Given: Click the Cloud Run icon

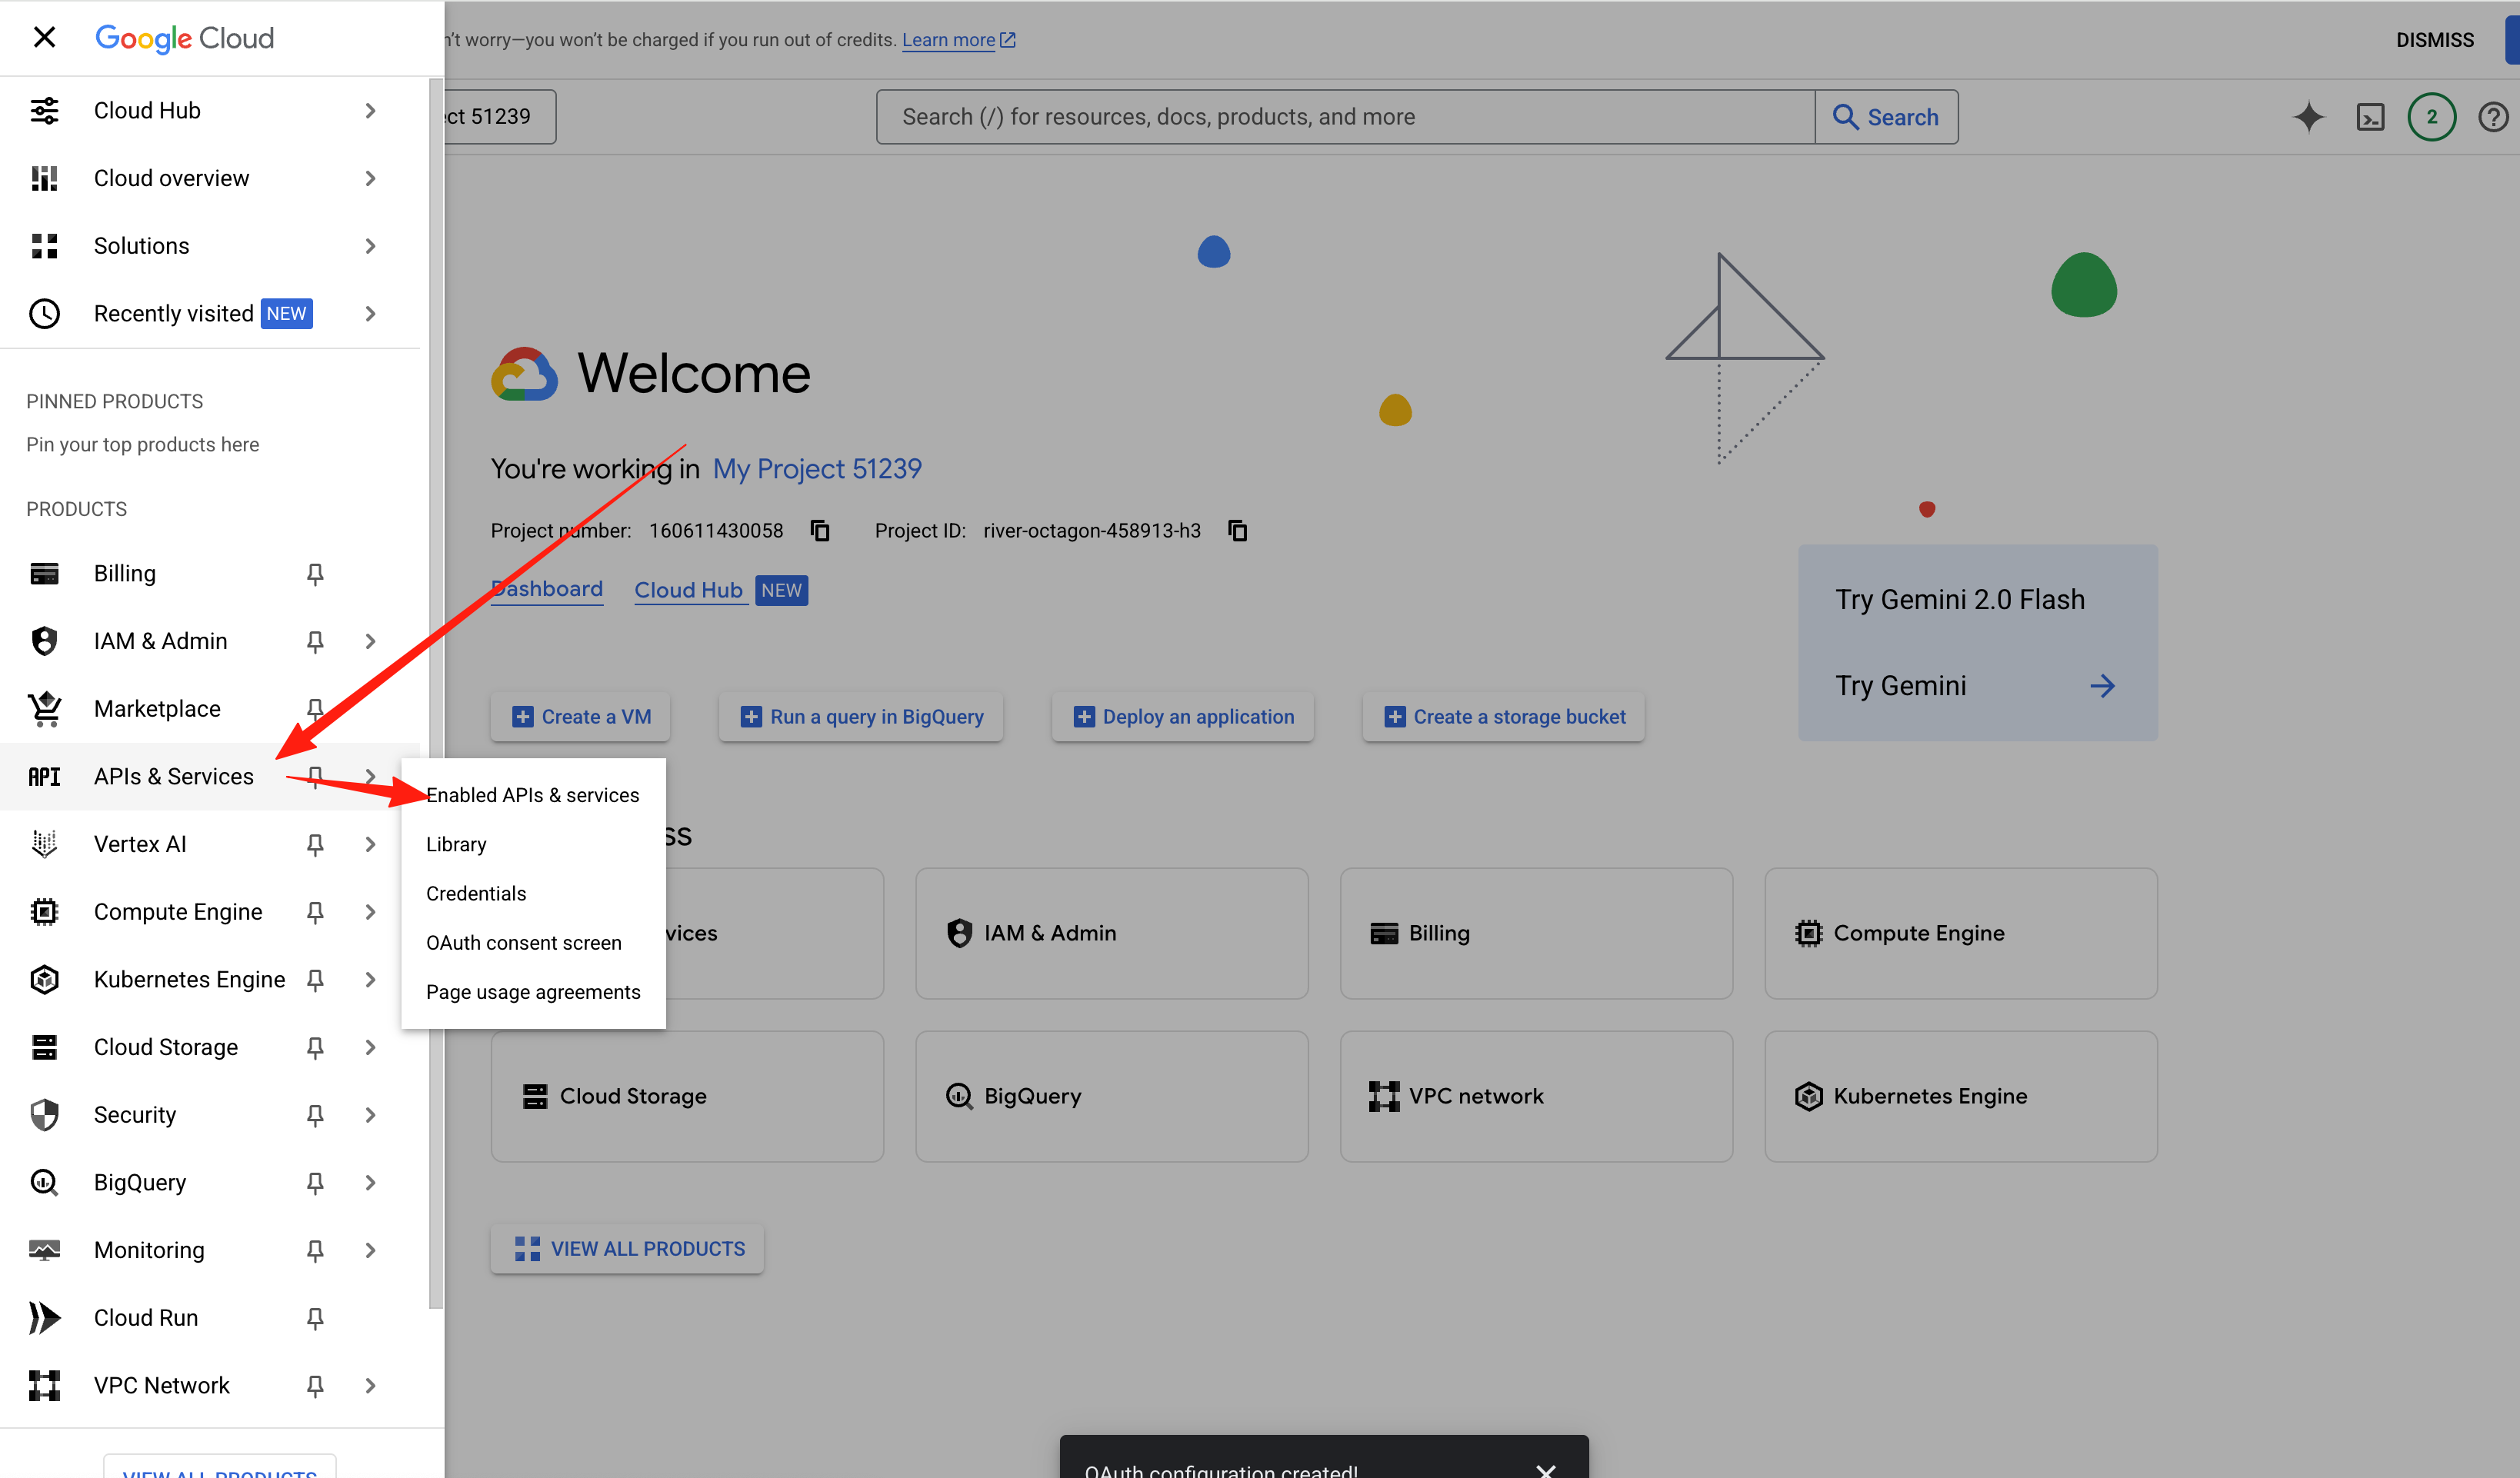Looking at the screenshot, I should pyautogui.click(x=44, y=1318).
